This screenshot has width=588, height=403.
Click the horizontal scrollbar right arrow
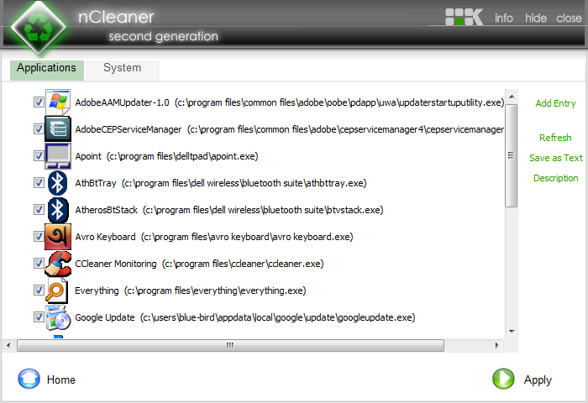pos(497,345)
